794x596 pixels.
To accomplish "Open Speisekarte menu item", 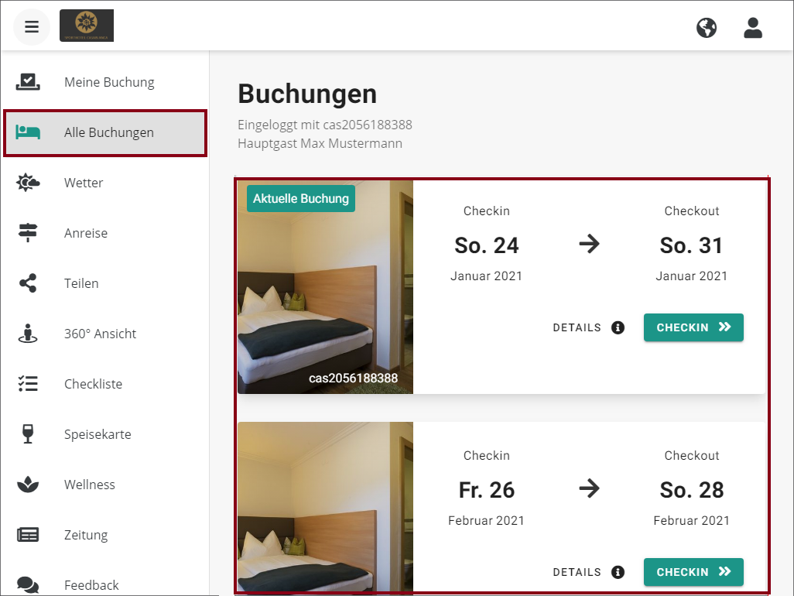I will (x=105, y=434).
